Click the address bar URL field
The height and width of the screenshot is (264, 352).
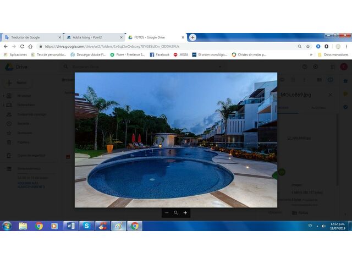pos(165,47)
